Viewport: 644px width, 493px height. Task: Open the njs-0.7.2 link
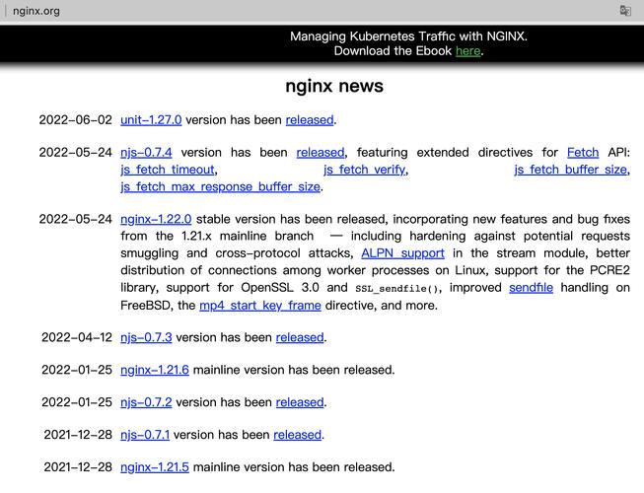point(146,402)
